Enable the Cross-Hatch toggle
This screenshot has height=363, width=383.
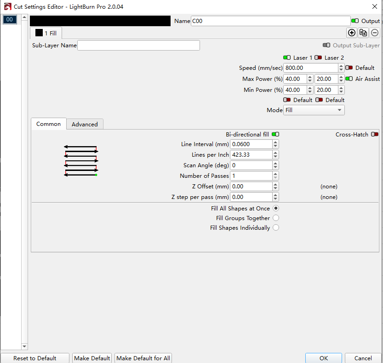click(375, 134)
